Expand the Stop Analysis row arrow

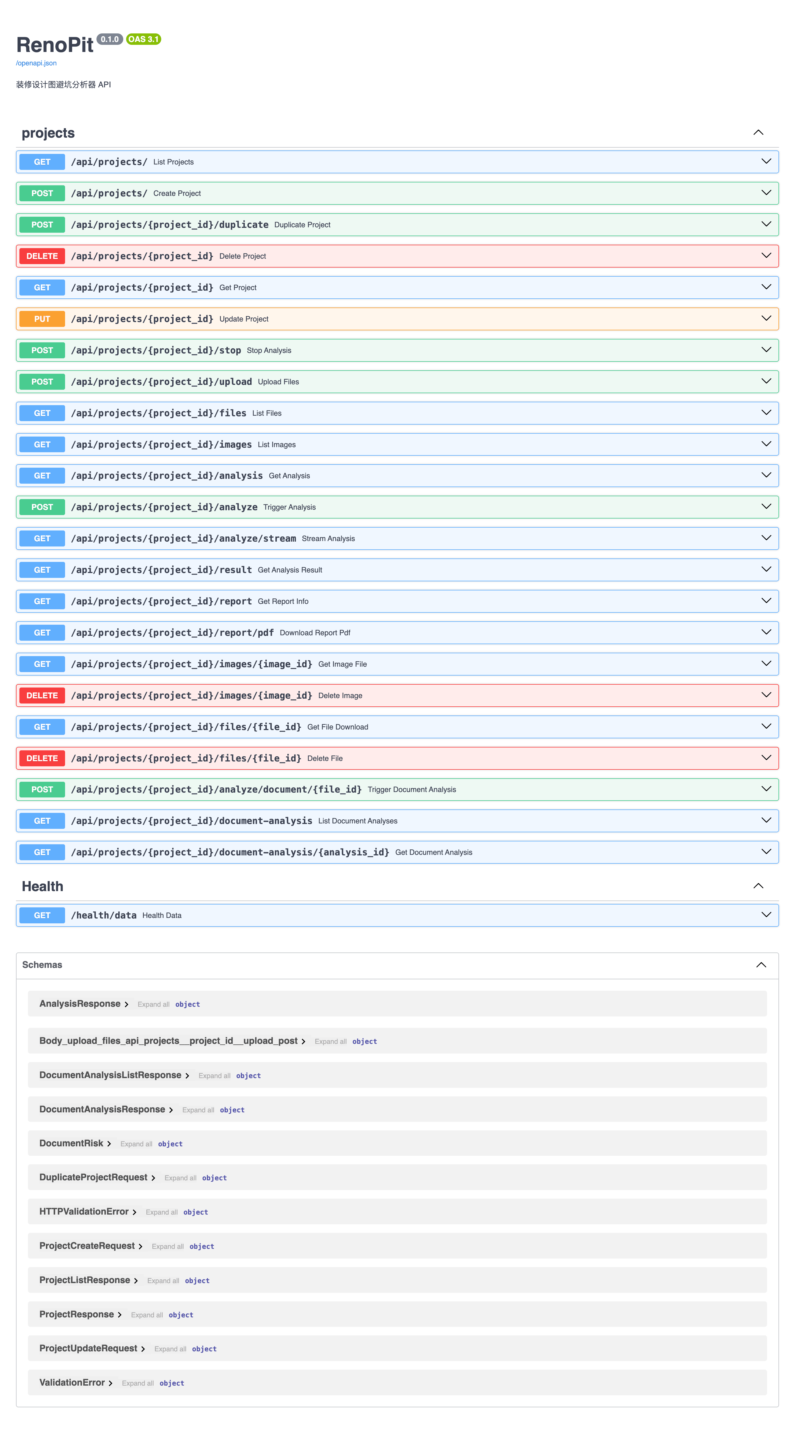point(766,350)
